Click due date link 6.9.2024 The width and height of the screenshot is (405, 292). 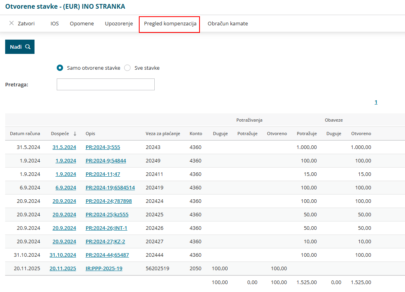(x=66, y=187)
